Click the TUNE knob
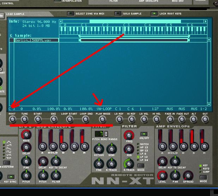218x196 pixels. (x=24, y=119)
